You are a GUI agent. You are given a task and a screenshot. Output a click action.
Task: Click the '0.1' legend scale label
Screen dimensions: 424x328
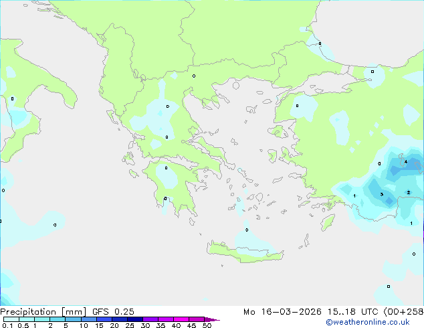coord(7,325)
